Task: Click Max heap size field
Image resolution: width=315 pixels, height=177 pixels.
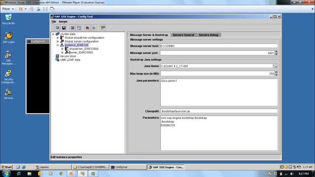Action: click(x=218, y=74)
